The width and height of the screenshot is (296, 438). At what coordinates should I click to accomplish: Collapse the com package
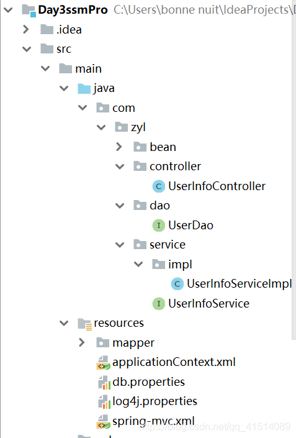[x=83, y=108]
